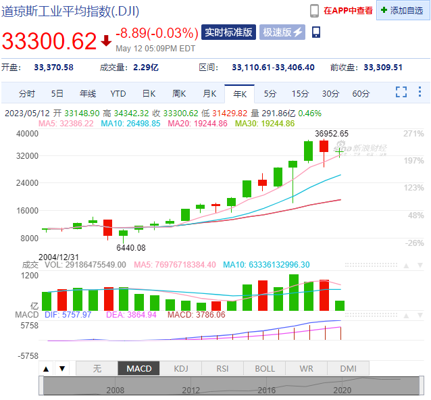Choose the BOLL indicator

(265, 369)
